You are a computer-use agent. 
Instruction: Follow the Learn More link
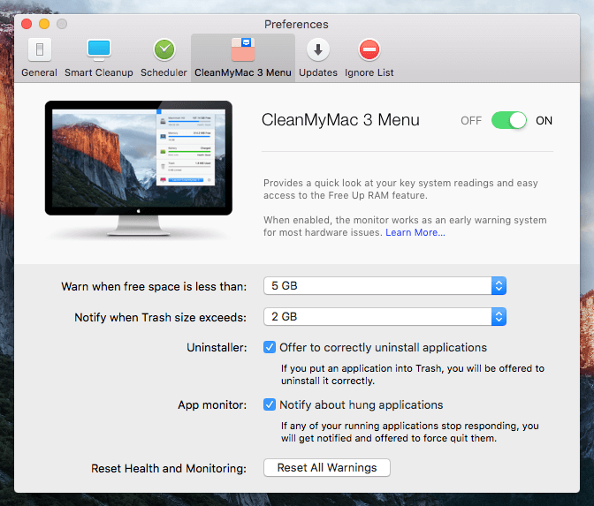(x=415, y=232)
